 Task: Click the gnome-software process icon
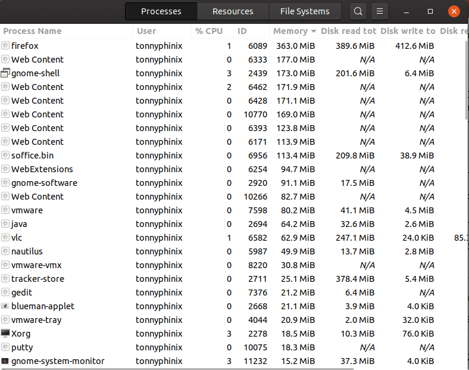pyautogui.click(x=5, y=182)
